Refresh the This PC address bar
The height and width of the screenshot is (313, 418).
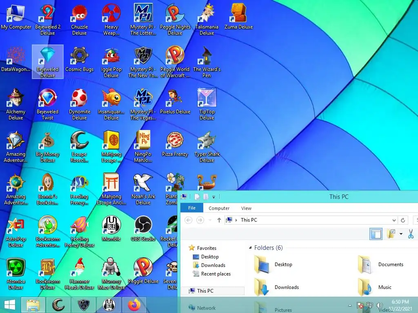[x=403, y=220]
